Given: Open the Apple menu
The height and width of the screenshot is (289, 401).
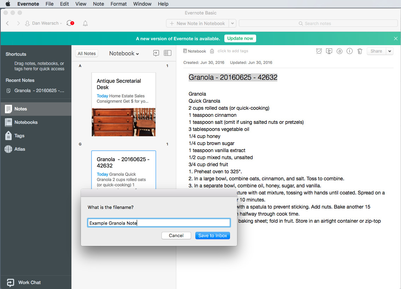Looking at the screenshot, I should (x=8, y=4).
